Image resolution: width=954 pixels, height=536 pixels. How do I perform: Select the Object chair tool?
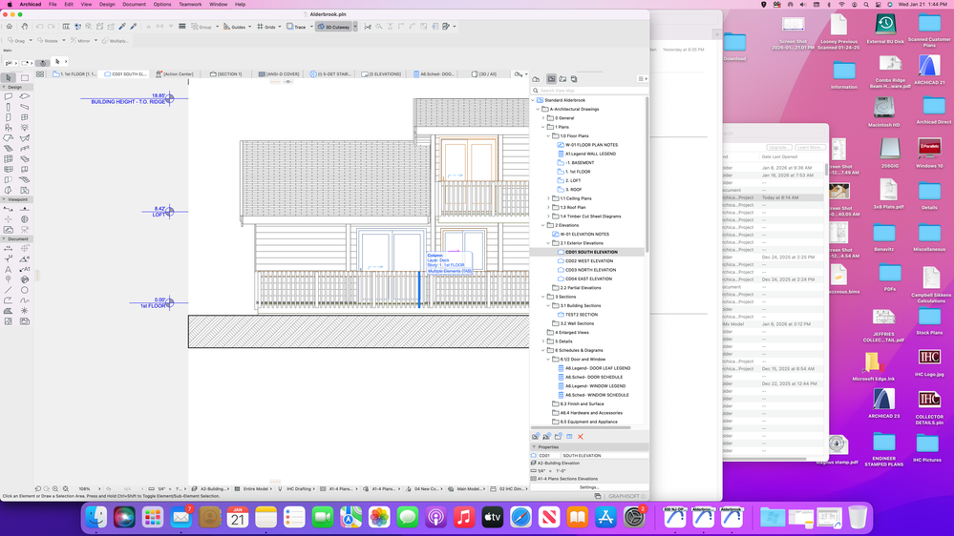(9, 128)
